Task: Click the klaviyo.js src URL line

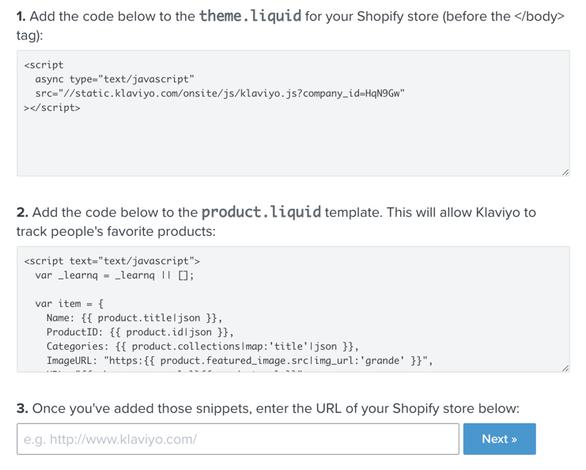Action: pyautogui.click(x=220, y=93)
